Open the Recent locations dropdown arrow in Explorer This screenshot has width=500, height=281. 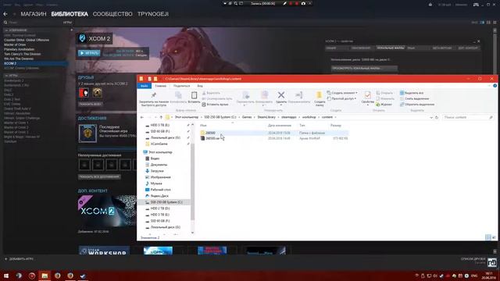pos(155,117)
